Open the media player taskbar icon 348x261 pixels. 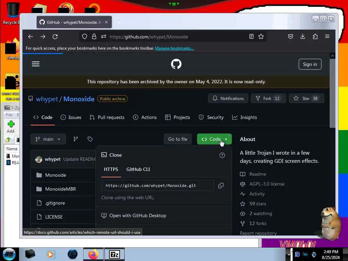[50, 254]
